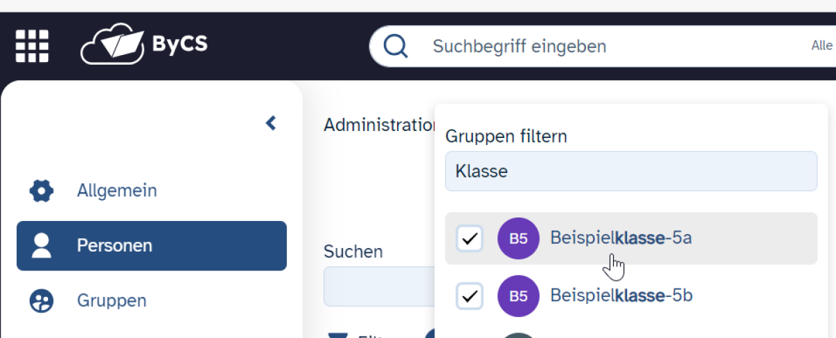The height and width of the screenshot is (338, 836).
Task: Click the Personen person icon
Action: click(x=42, y=245)
